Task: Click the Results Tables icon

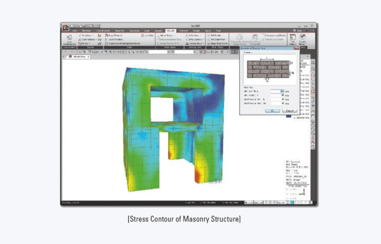Action: pyautogui.click(x=303, y=39)
